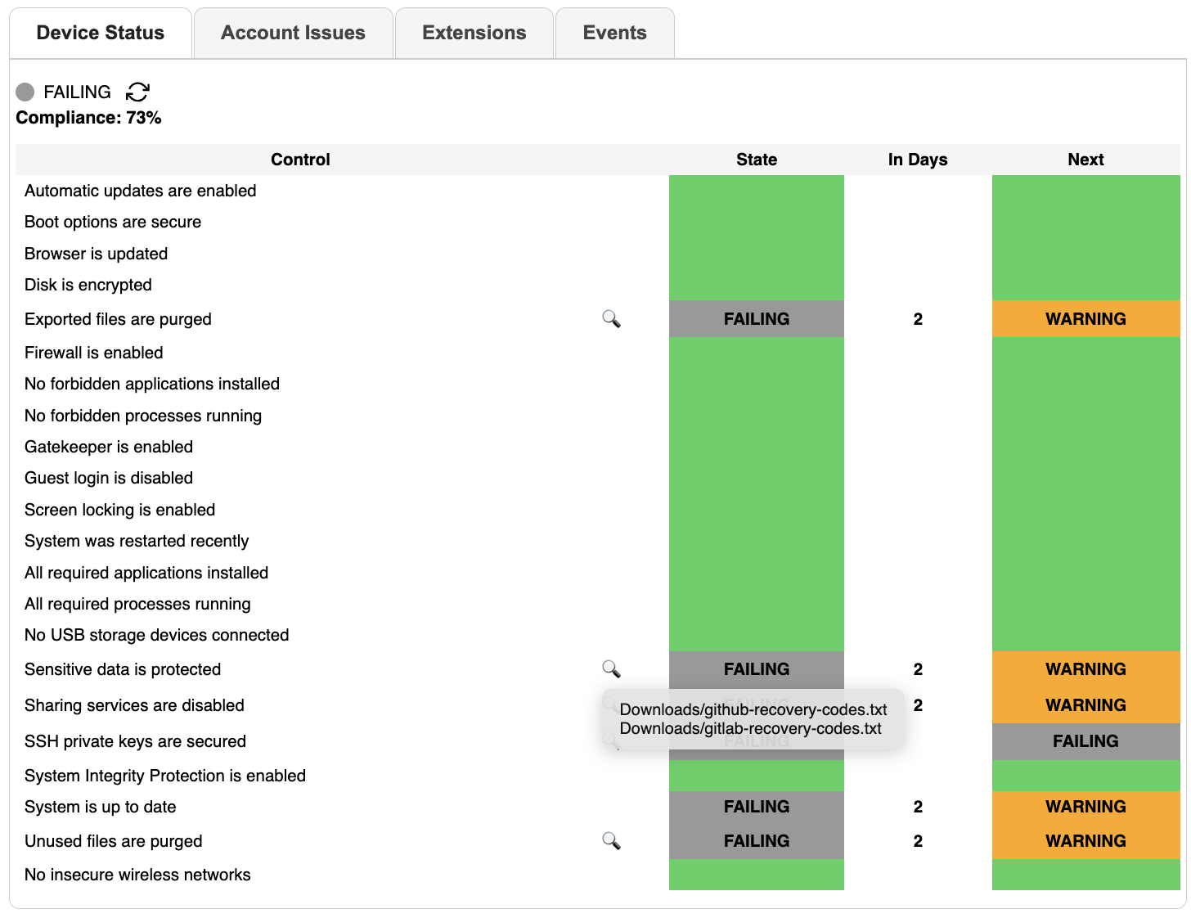The image size is (1191, 918).
Task: Click the Compliance: 73% text
Action: click(x=88, y=118)
